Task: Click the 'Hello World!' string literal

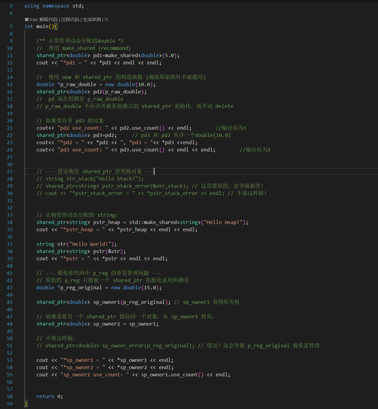Action: tap(91, 244)
